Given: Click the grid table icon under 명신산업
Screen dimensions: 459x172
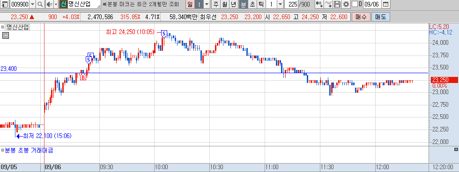Looking at the screenshot, I should pos(6,35).
